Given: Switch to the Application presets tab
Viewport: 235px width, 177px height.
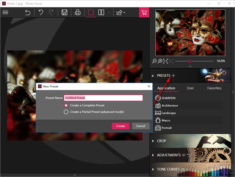Looking at the screenshot, I should (166, 88).
